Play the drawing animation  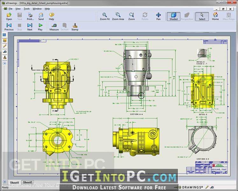pyautogui.click(x=40, y=27)
